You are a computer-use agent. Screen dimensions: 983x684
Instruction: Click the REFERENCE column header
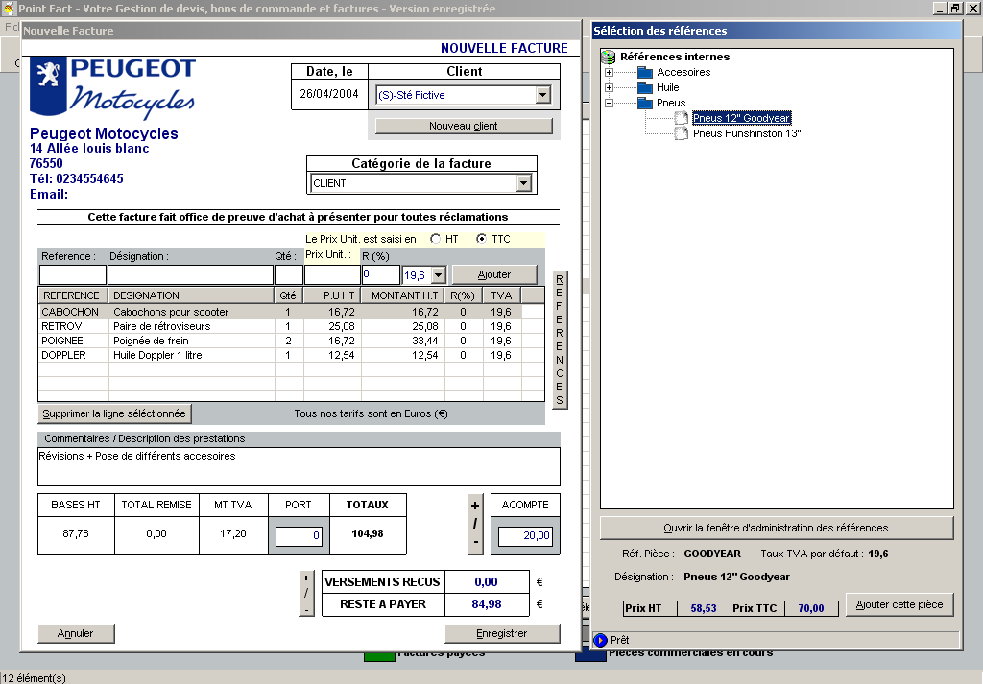point(73,295)
